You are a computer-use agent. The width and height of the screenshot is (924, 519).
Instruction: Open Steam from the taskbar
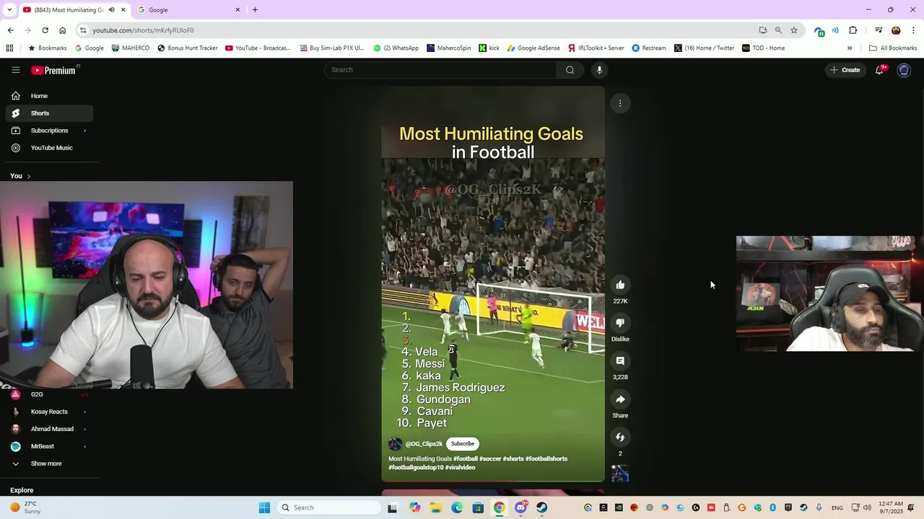click(541, 507)
